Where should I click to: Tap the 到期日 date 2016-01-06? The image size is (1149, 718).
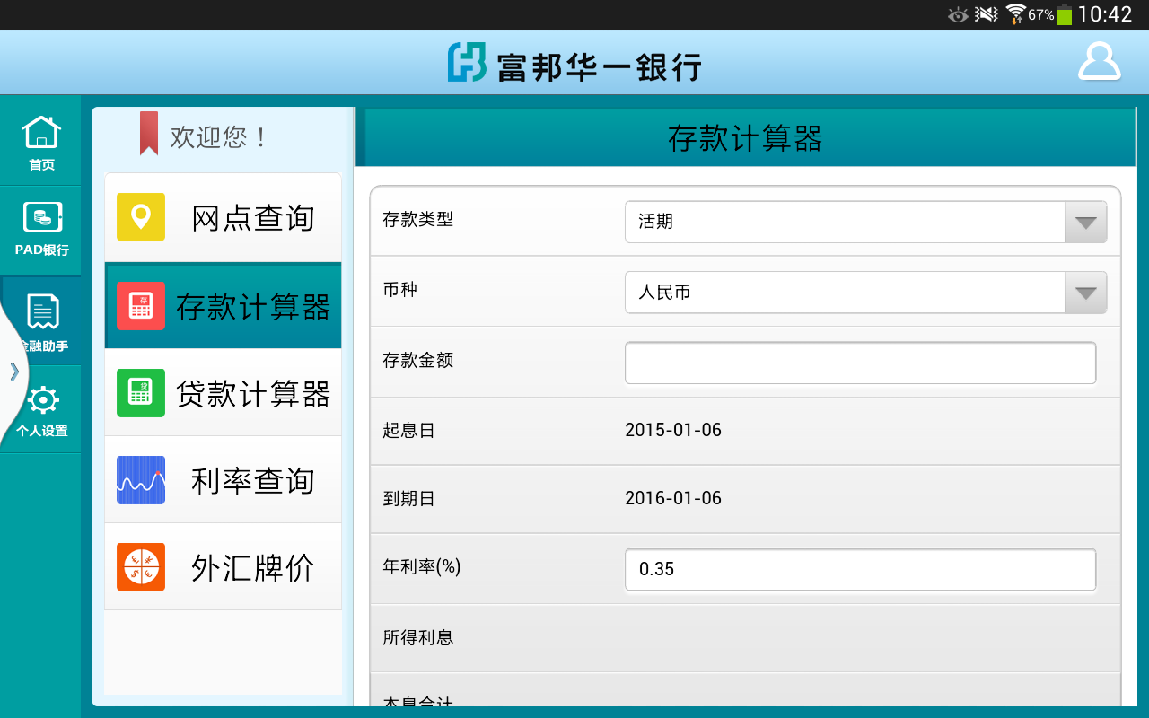pos(673,498)
